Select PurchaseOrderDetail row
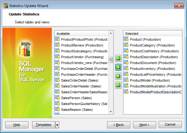The width and height of the screenshot is (187, 133). point(81,69)
